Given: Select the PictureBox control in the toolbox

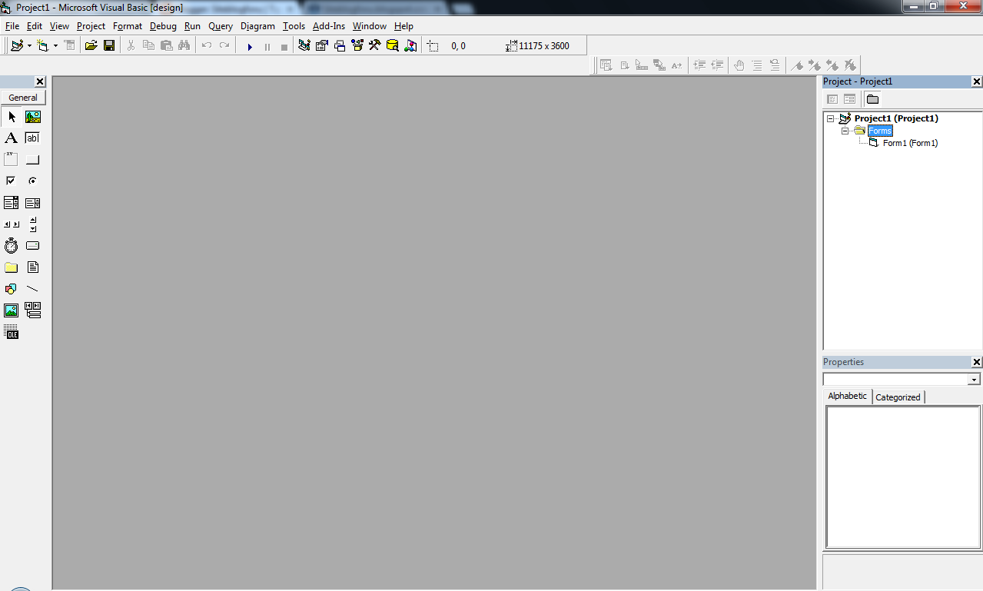Looking at the screenshot, I should [x=32, y=116].
